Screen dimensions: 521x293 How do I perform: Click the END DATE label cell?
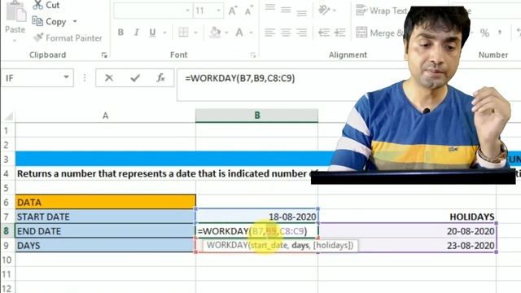(x=105, y=231)
